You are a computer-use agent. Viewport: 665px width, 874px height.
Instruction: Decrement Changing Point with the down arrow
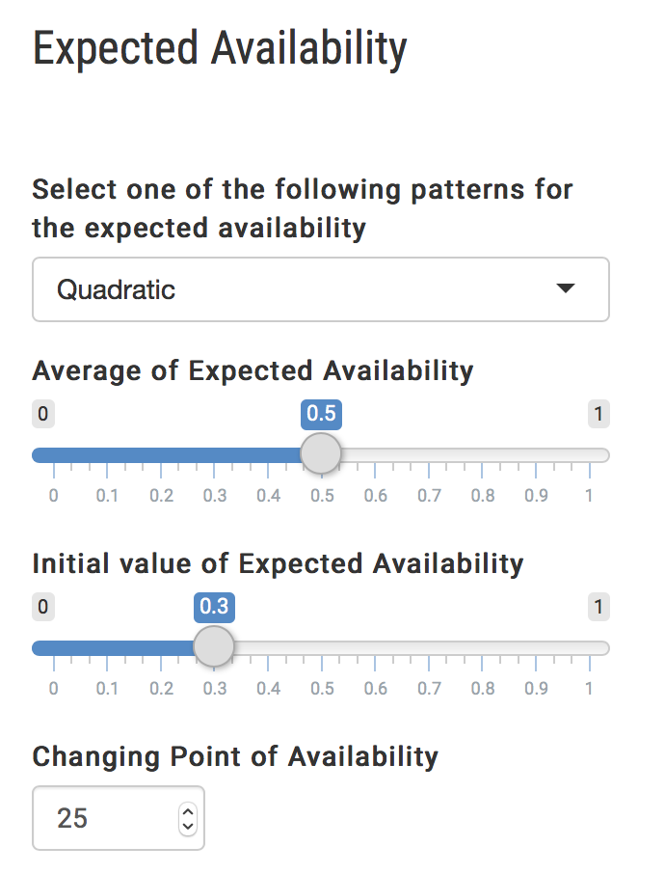[188, 827]
